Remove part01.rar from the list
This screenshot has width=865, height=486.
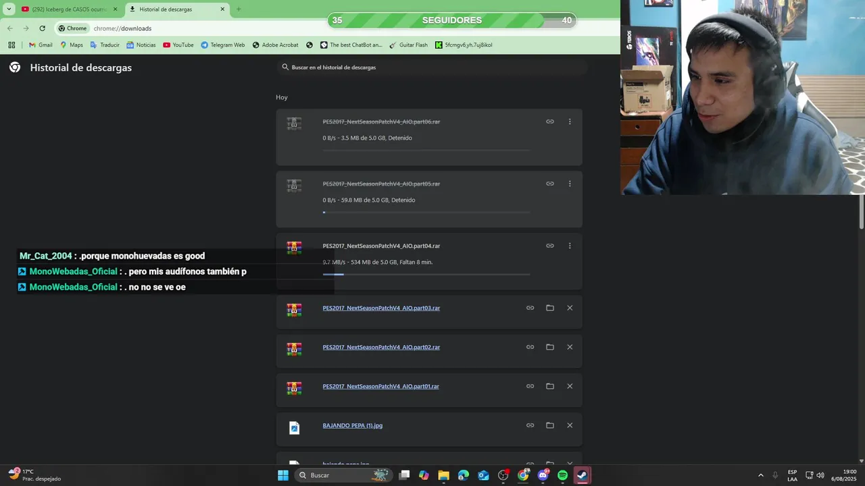570,386
